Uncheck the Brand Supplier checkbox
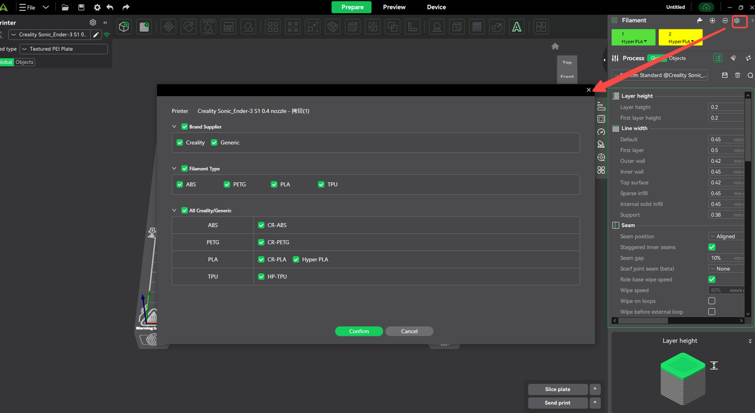This screenshot has width=755, height=413. pyautogui.click(x=185, y=126)
